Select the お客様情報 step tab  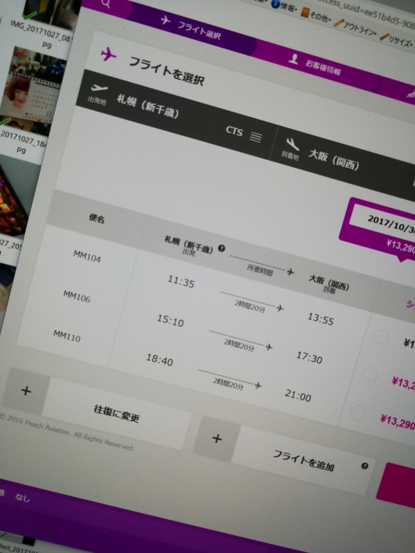[x=317, y=64]
